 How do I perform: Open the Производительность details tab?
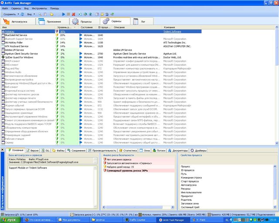pos(102,150)
